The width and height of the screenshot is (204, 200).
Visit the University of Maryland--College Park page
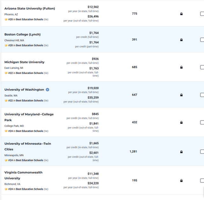pyautogui.click(x=29, y=117)
